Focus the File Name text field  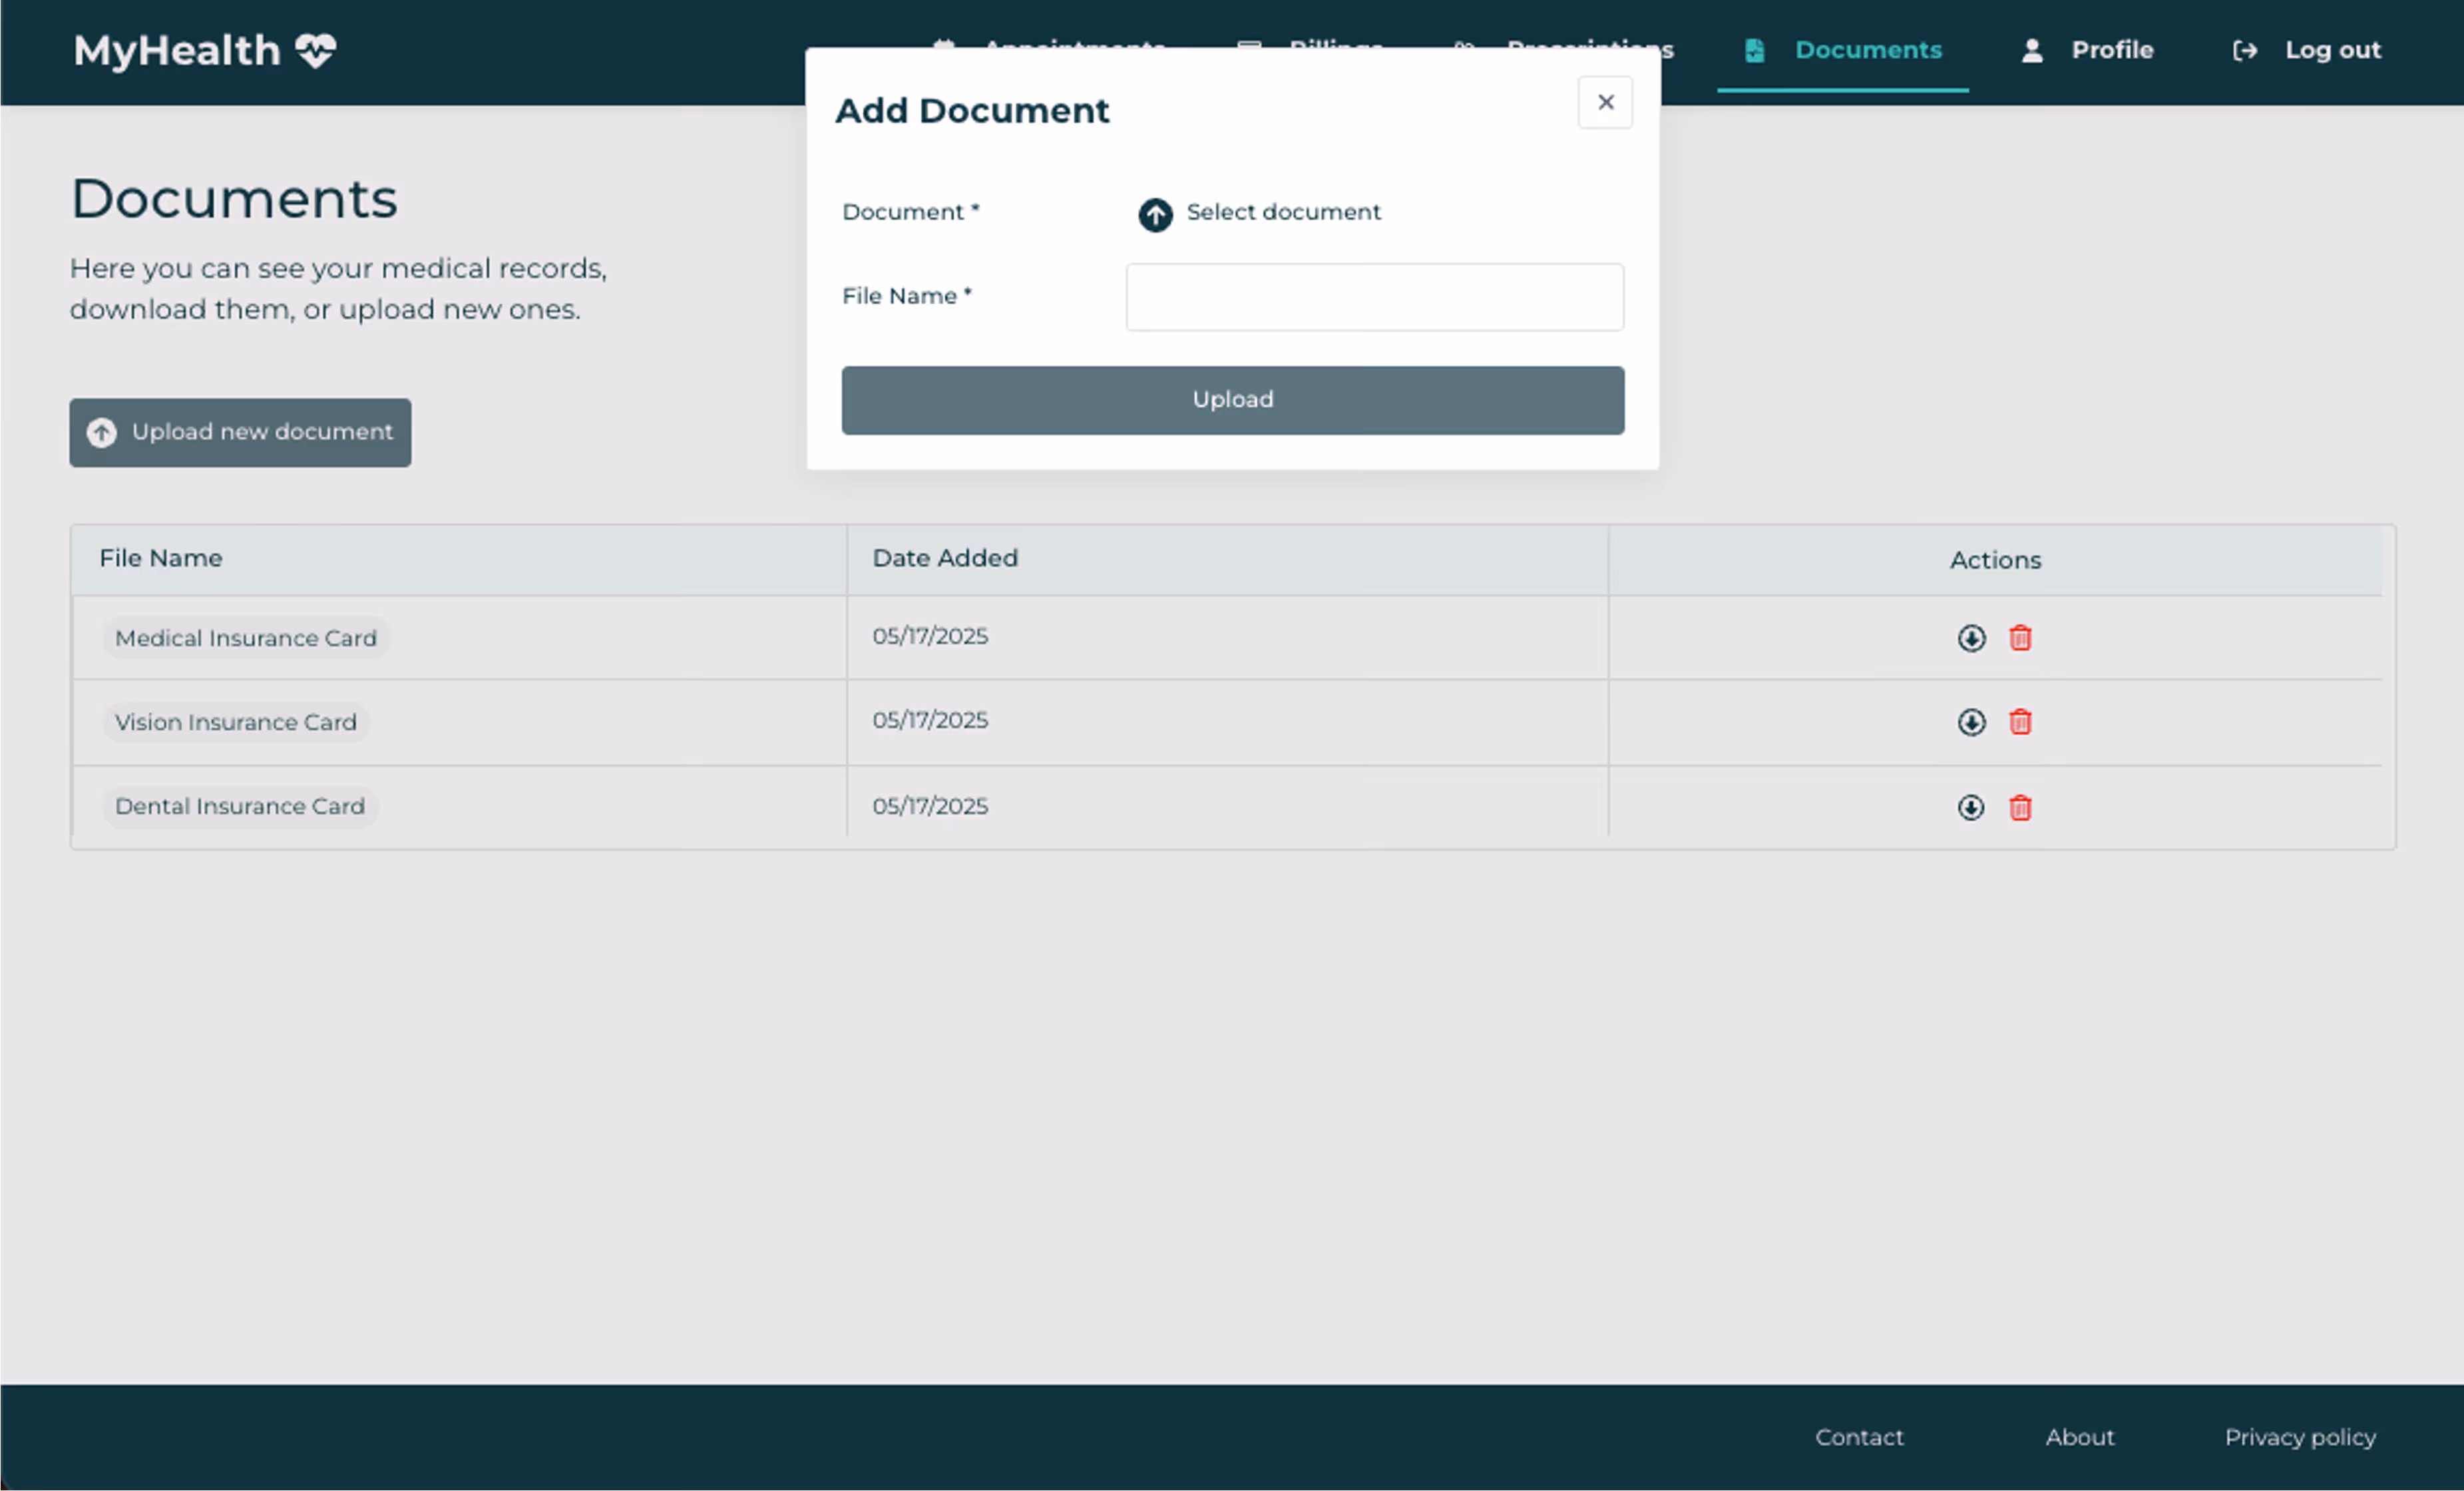[1374, 297]
